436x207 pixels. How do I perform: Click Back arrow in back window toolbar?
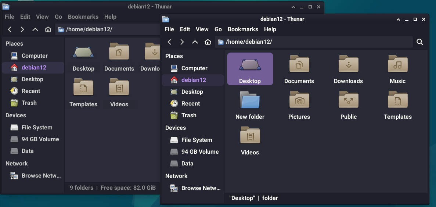click(10, 29)
